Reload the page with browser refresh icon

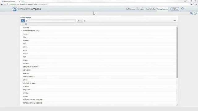tap(8, 4)
